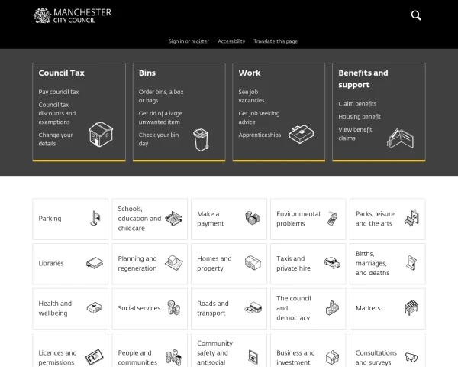Open the Social services tile
Image resolution: width=458 pixels, height=367 pixels.
pos(150,308)
